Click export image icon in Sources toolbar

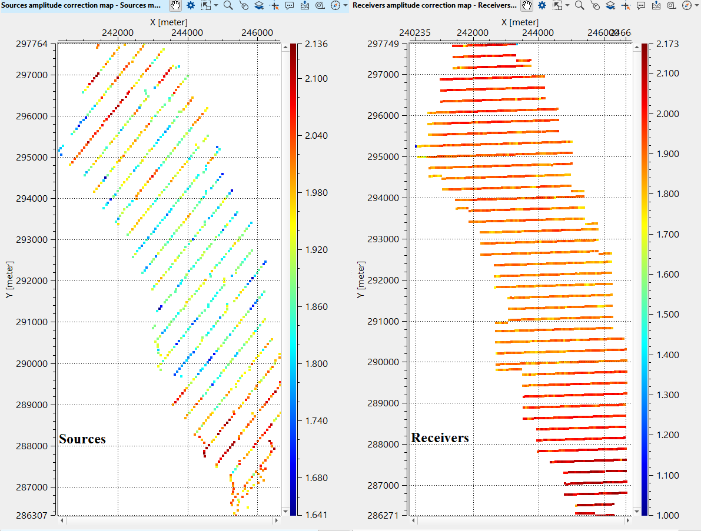pos(305,5)
